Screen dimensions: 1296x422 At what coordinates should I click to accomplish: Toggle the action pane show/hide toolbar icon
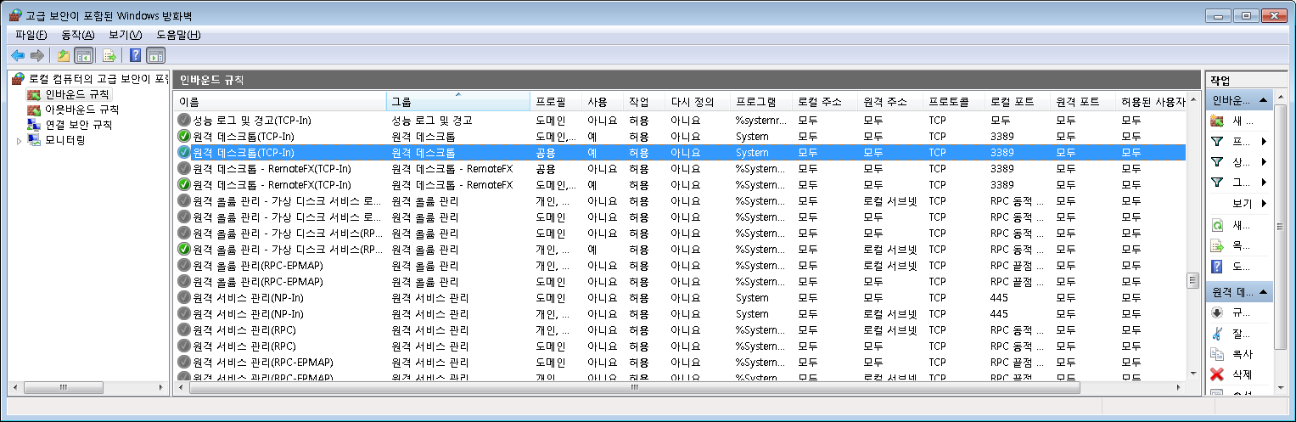[x=155, y=55]
